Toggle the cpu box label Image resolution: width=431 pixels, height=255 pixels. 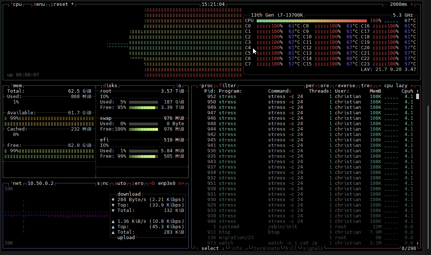16,4
